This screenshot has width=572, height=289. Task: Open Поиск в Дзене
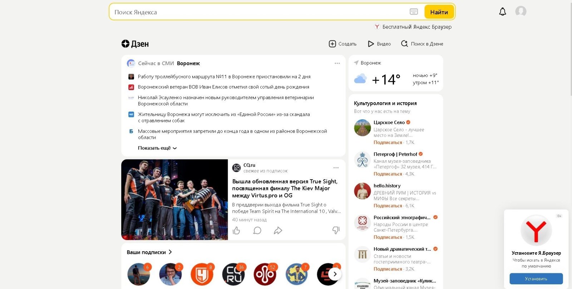(422, 44)
